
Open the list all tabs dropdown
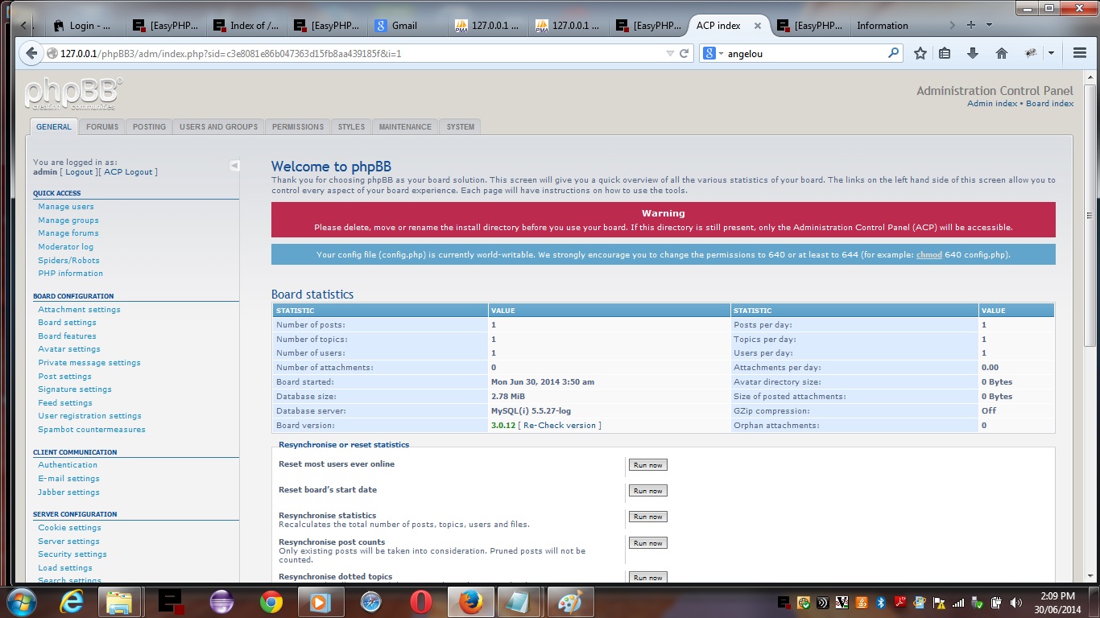(989, 25)
